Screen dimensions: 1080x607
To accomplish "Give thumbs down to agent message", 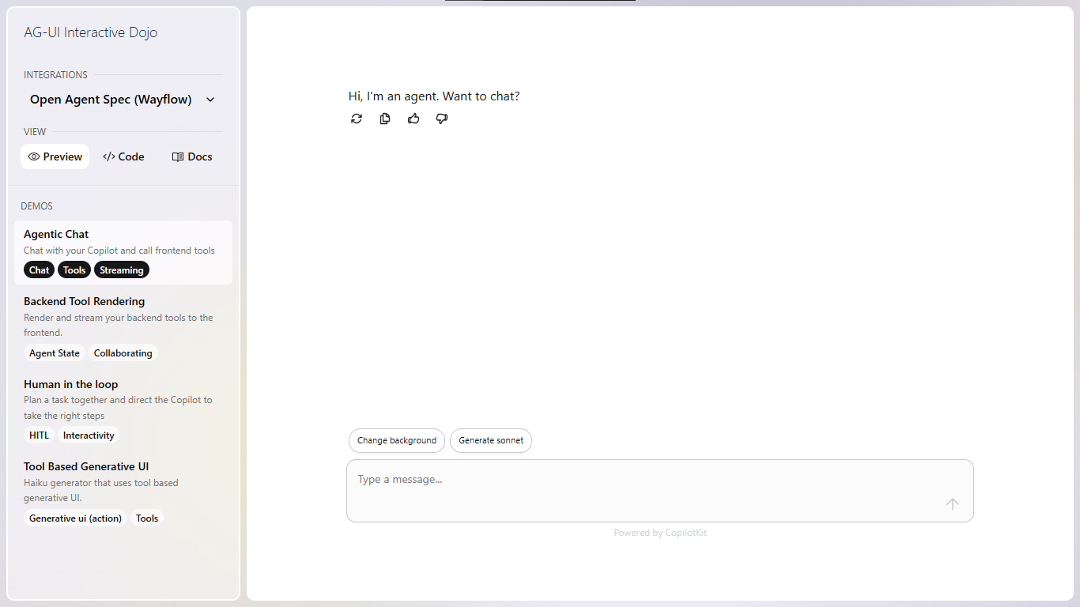I will [x=442, y=119].
